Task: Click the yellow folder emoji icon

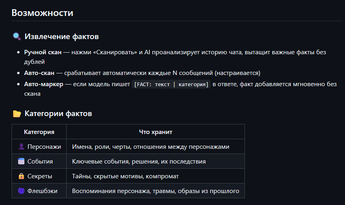Action: tap(17, 114)
